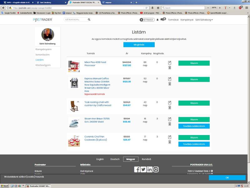This screenshot has height=188, width=250.
Task: Click the Mixer Plus food processor thumbnail
Action: pos(74,66)
